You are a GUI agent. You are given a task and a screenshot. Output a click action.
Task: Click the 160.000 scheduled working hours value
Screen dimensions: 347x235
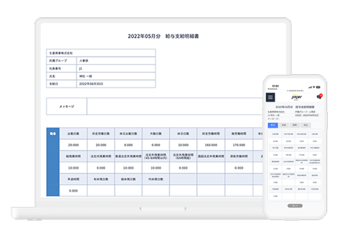[x=210, y=145]
